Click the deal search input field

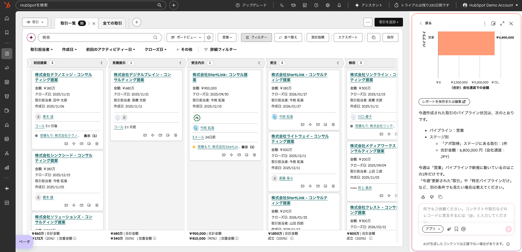(x=100, y=37)
